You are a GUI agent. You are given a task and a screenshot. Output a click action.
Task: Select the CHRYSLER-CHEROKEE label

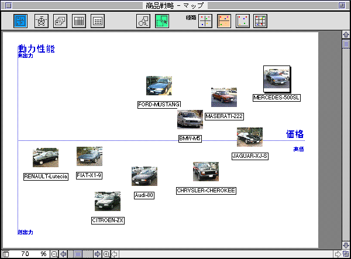point(206,191)
